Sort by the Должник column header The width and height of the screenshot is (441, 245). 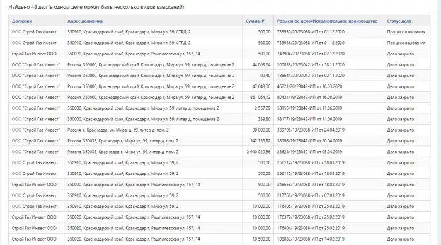pos(21,21)
